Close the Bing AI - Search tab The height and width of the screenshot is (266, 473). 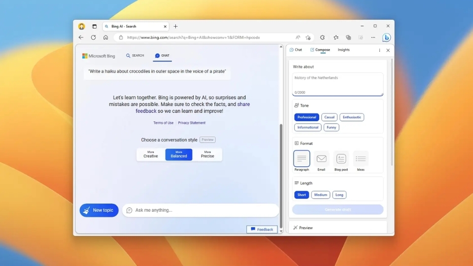(x=165, y=27)
